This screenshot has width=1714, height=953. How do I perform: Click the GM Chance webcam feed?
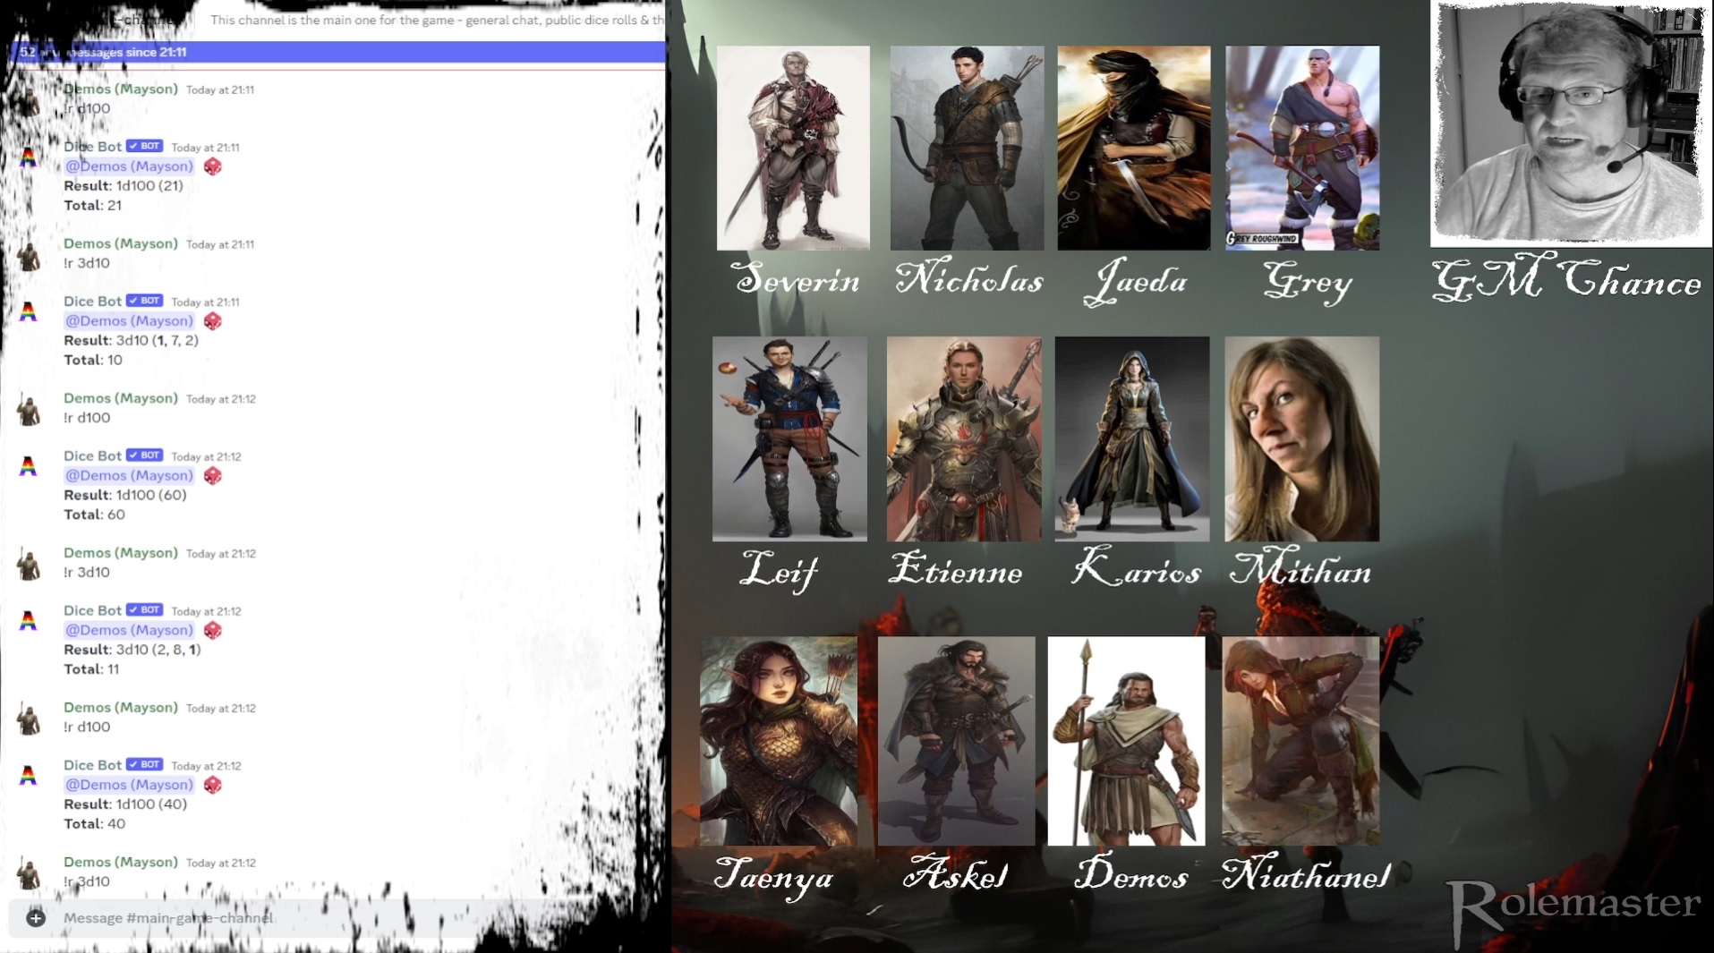[x=1571, y=123]
